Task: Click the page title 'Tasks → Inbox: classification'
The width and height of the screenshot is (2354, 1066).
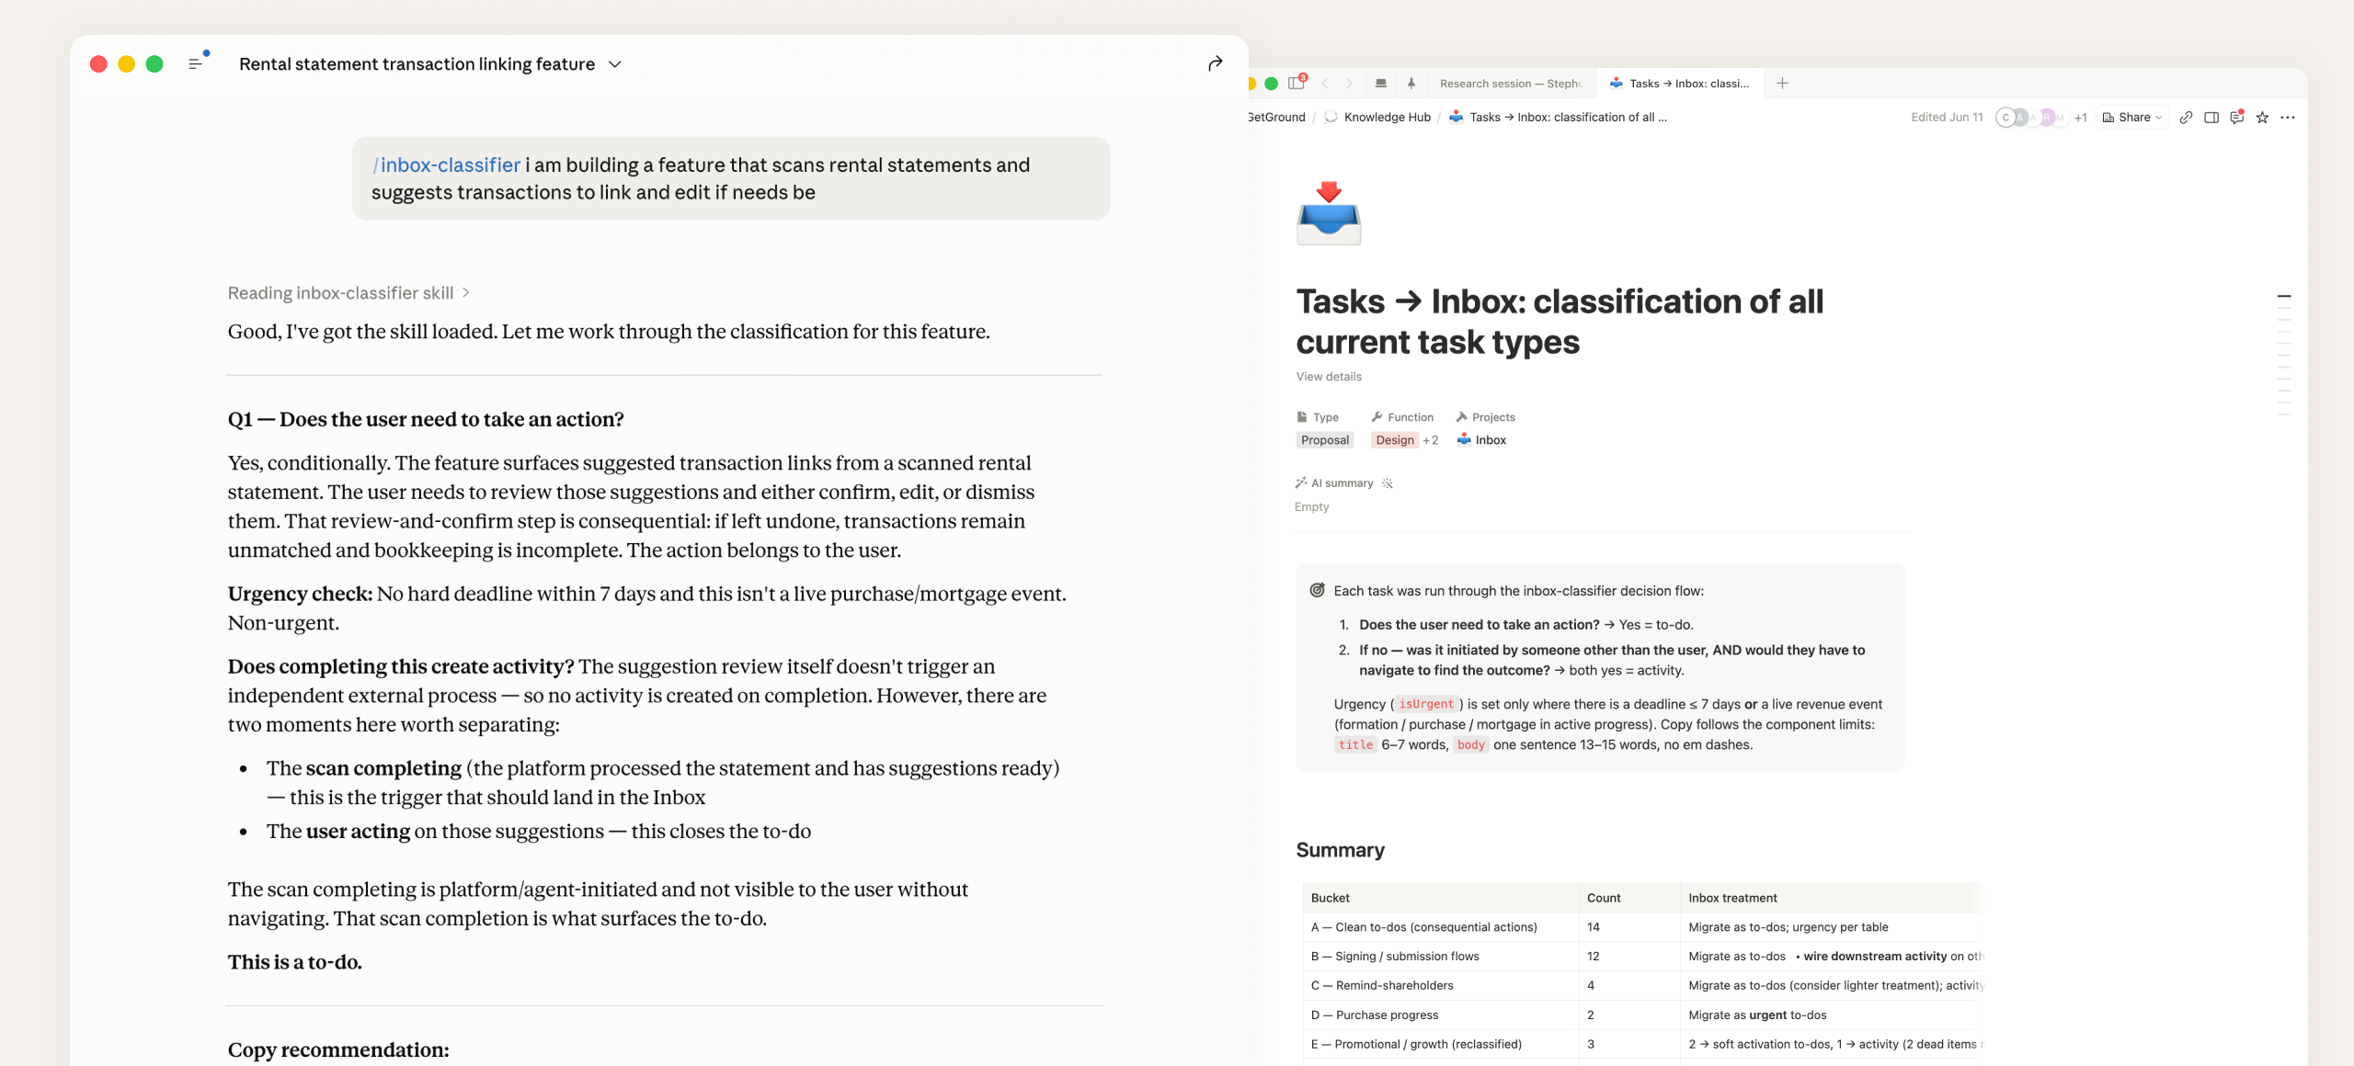Action: click(x=1560, y=321)
